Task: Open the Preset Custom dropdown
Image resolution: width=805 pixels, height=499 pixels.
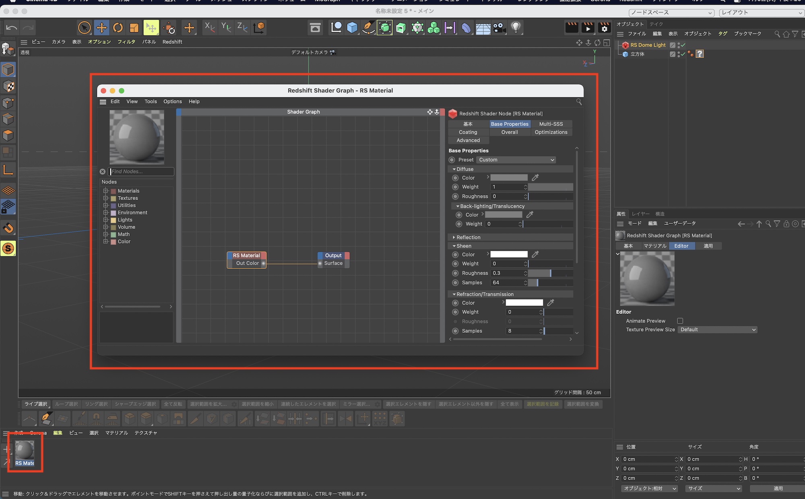Action: pos(516,160)
